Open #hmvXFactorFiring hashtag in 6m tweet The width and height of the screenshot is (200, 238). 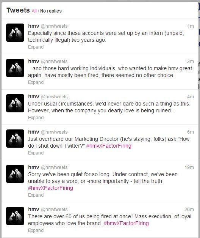coord(109,146)
